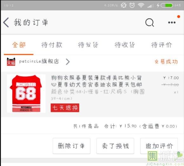Tap the battery indicator icon
Viewport: 184px width, 166px height.
click(167, 5)
